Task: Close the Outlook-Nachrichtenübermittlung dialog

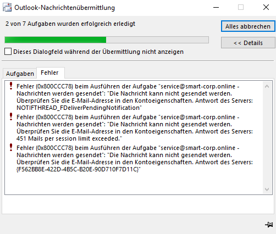Action: point(266,8)
